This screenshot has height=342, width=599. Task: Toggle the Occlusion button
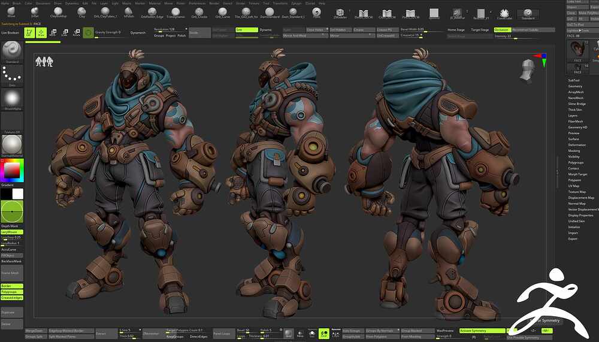[502, 29]
